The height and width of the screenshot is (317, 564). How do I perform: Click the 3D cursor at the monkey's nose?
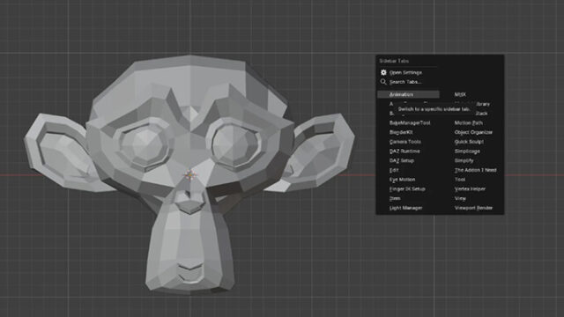click(190, 175)
